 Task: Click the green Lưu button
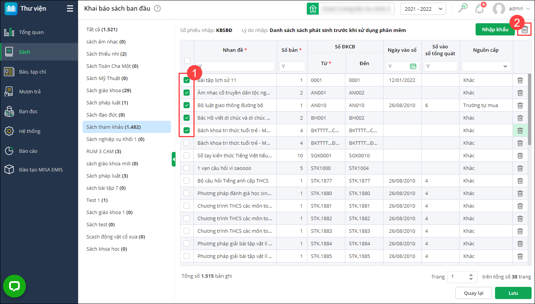pyautogui.click(x=513, y=293)
